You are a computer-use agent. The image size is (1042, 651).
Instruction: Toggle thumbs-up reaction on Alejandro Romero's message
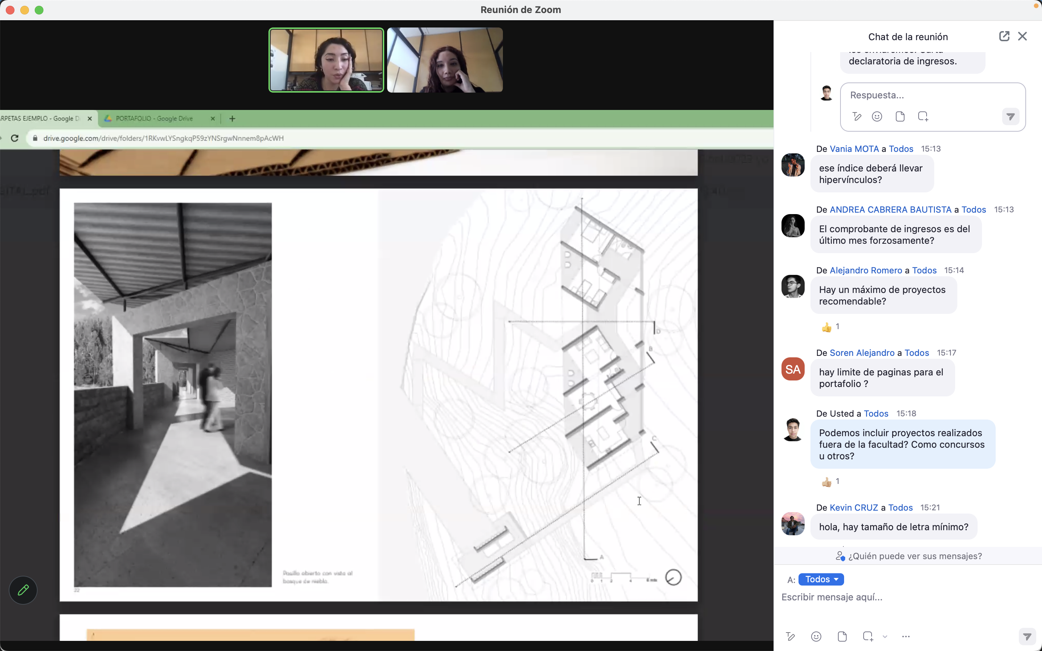click(x=830, y=327)
